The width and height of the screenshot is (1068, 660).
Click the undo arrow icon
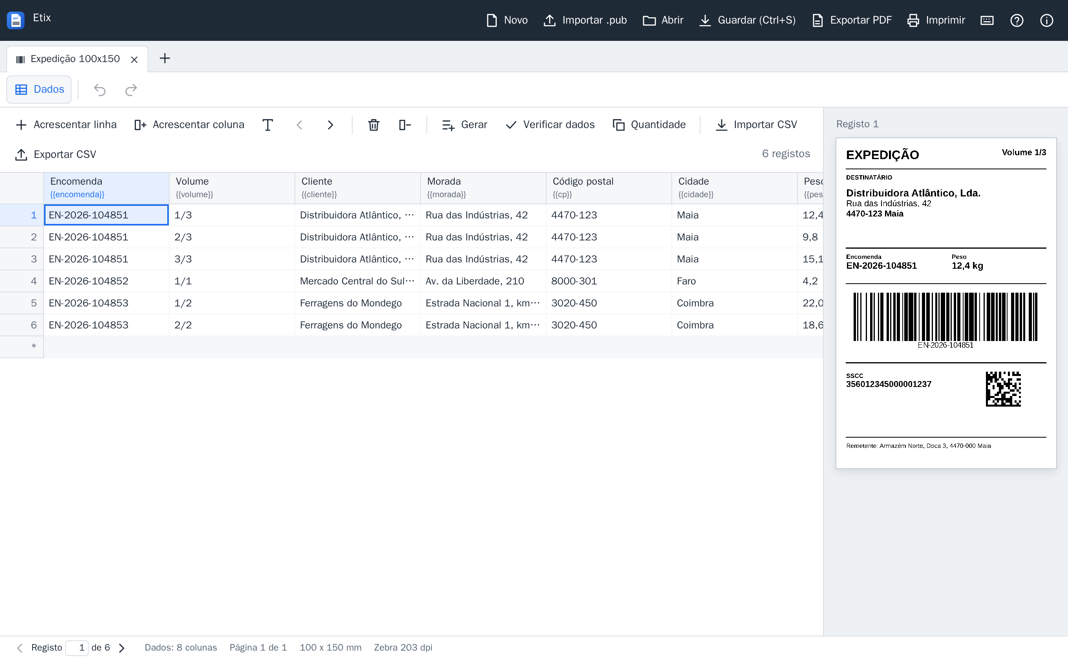point(99,90)
